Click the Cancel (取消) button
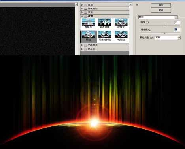 click(x=161, y=10)
